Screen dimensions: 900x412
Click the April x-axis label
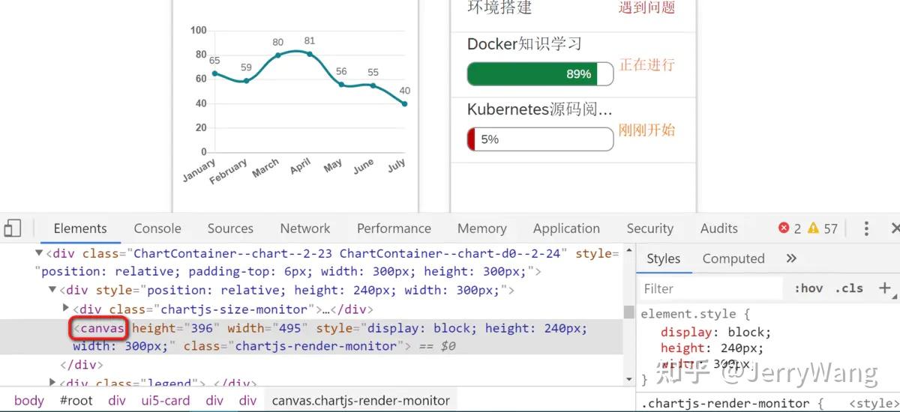[299, 166]
